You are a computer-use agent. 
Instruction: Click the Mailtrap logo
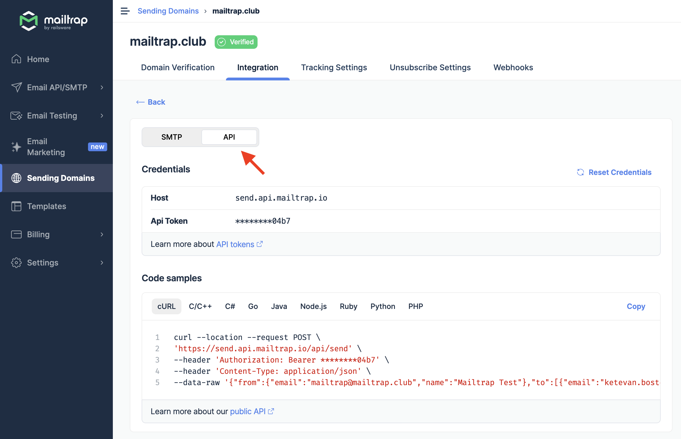click(54, 21)
